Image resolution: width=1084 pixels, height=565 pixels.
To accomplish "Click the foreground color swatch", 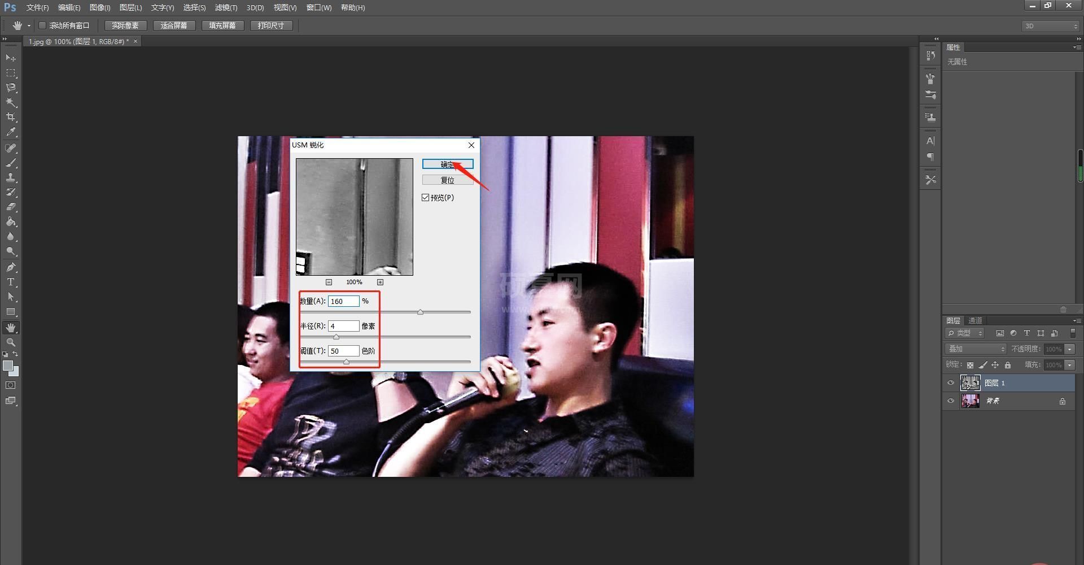I will [7, 366].
